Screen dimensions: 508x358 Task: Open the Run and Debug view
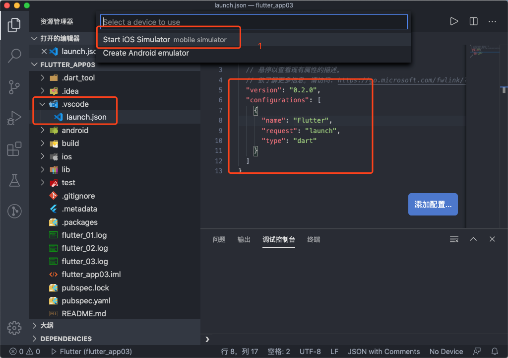click(x=14, y=118)
